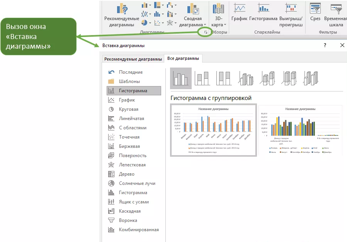This screenshot has height=242, width=347.
Task: Select 100% stacked column subtype icon
Action: coord(224,78)
